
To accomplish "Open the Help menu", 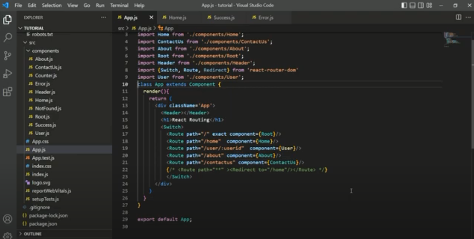I will tap(139, 5).
